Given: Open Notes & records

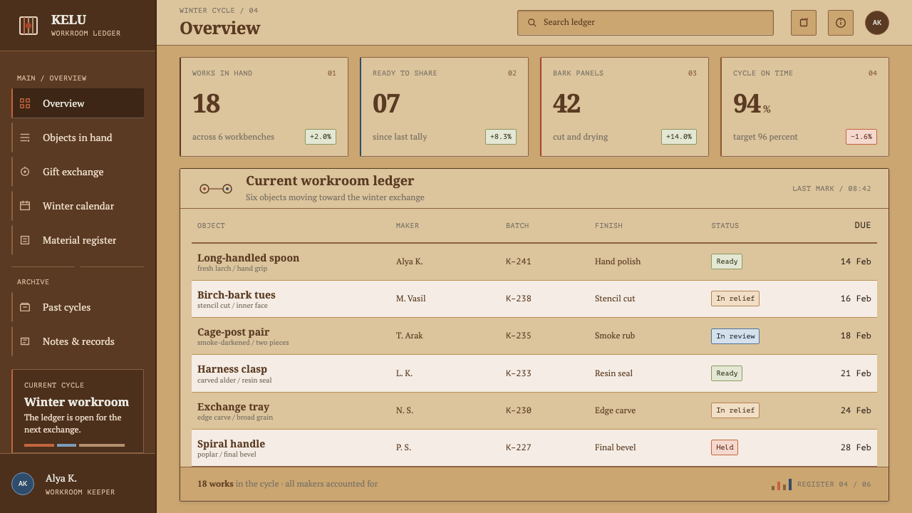Looking at the screenshot, I should click(x=78, y=341).
